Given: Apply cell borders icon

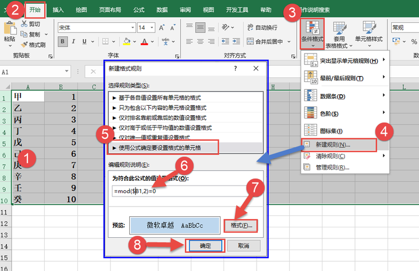Looking at the screenshot, I should [105, 41].
